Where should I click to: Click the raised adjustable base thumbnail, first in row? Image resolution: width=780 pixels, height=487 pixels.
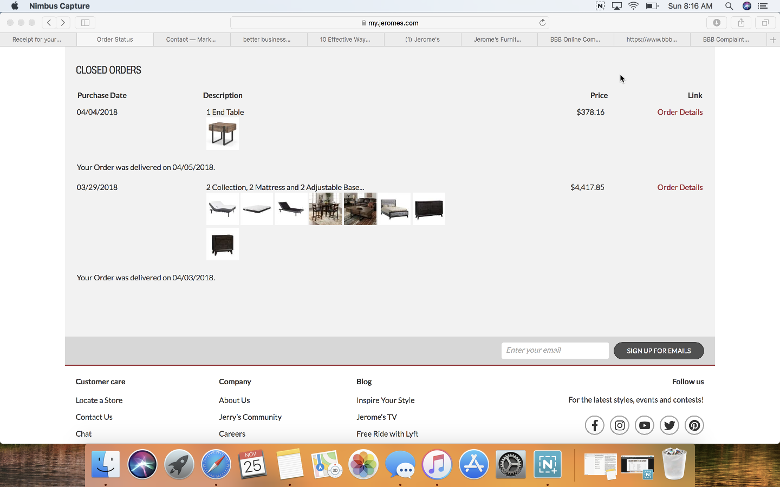pyautogui.click(x=223, y=209)
